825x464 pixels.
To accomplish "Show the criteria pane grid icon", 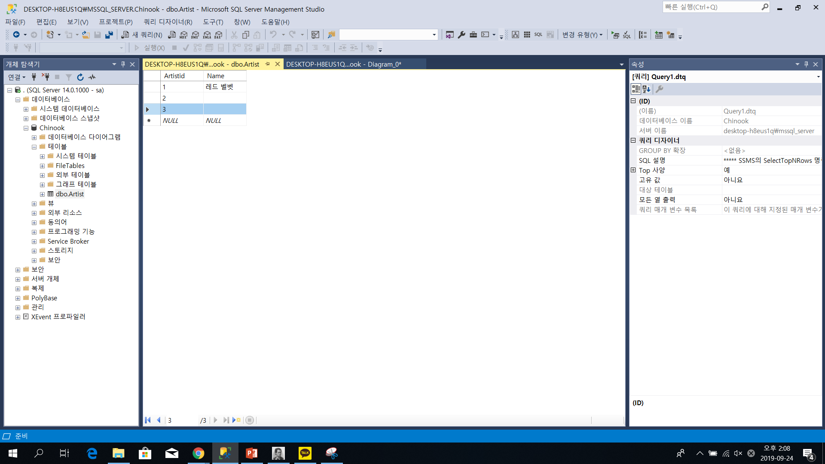I will click(x=527, y=35).
